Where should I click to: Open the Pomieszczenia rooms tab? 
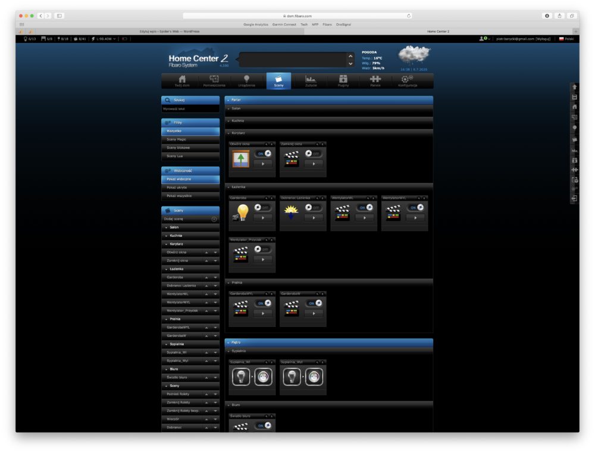click(214, 81)
